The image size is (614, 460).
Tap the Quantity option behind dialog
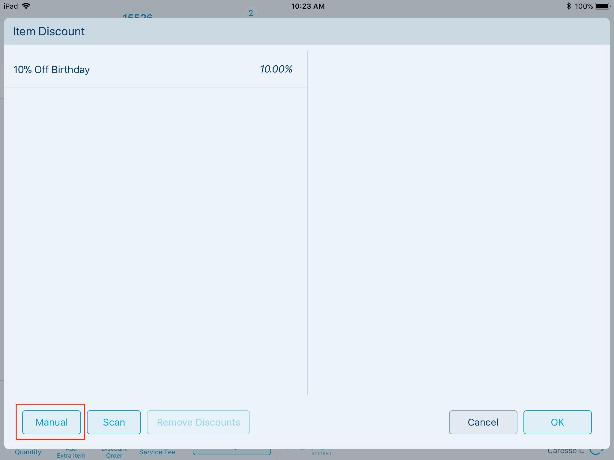point(28,452)
